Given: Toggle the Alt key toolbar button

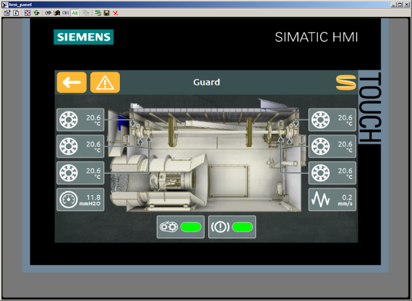Looking at the screenshot, I should click(74, 13).
